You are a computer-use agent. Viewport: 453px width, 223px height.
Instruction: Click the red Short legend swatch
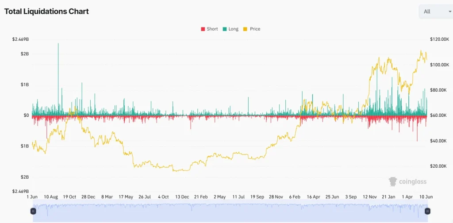(203, 29)
